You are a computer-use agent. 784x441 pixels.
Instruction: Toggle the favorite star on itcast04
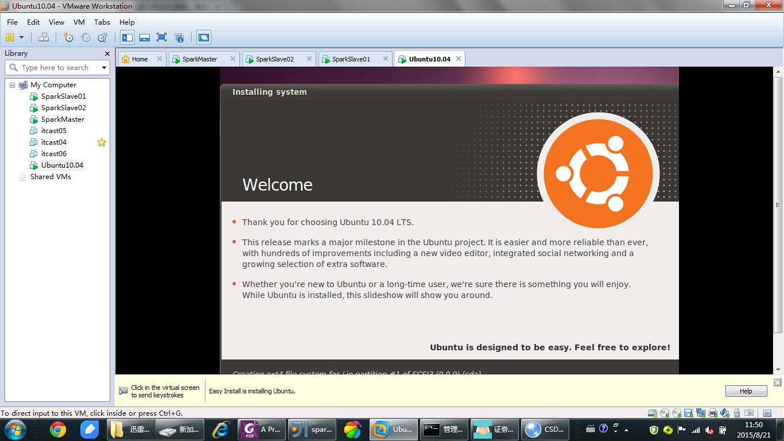coord(102,142)
